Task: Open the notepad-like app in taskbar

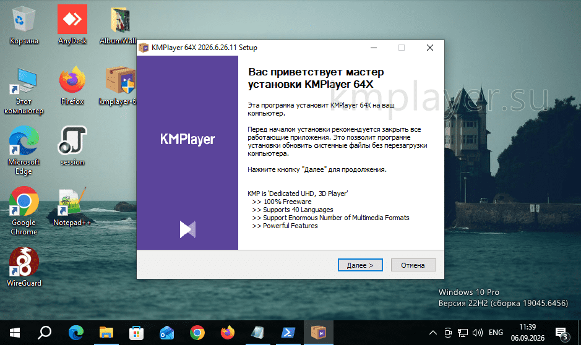Action: [x=258, y=333]
